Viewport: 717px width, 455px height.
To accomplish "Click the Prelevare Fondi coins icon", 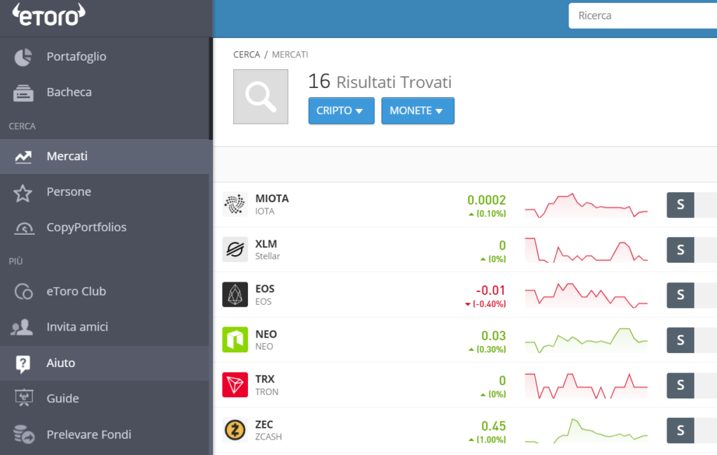I will 24,434.
